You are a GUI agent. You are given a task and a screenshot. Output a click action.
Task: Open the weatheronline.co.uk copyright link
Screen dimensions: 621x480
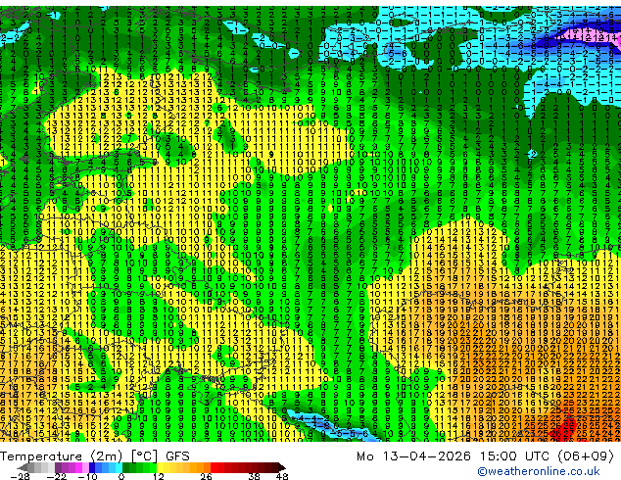pyautogui.click(x=539, y=471)
